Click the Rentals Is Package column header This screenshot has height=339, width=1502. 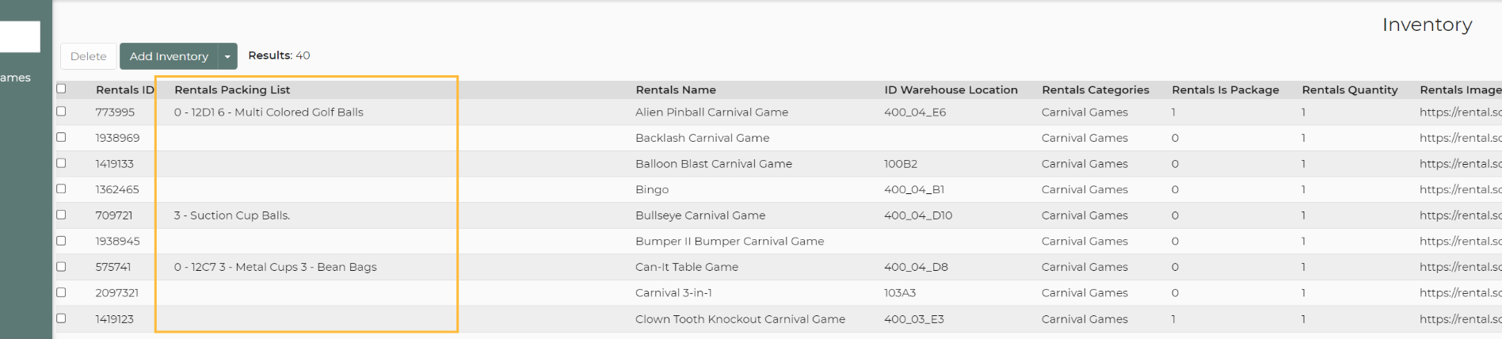pos(1225,90)
